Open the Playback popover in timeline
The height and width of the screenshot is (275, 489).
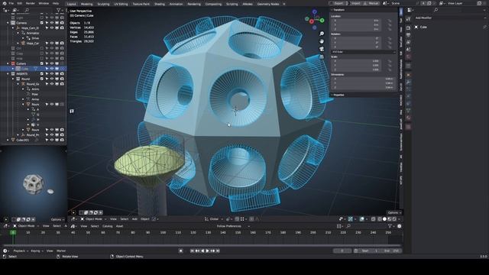click(x=21, y=251)
